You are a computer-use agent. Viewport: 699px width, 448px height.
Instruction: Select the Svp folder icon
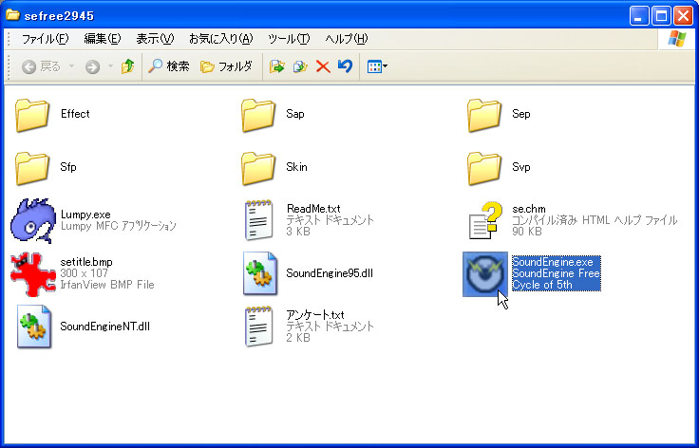[484, 168]
